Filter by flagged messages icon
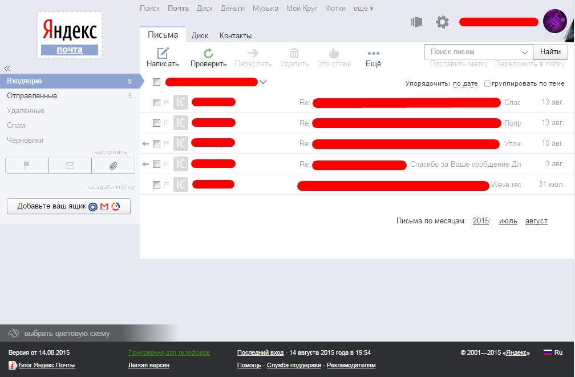Image resolution: width=575 pixels, height=377 pixels. 27,166
